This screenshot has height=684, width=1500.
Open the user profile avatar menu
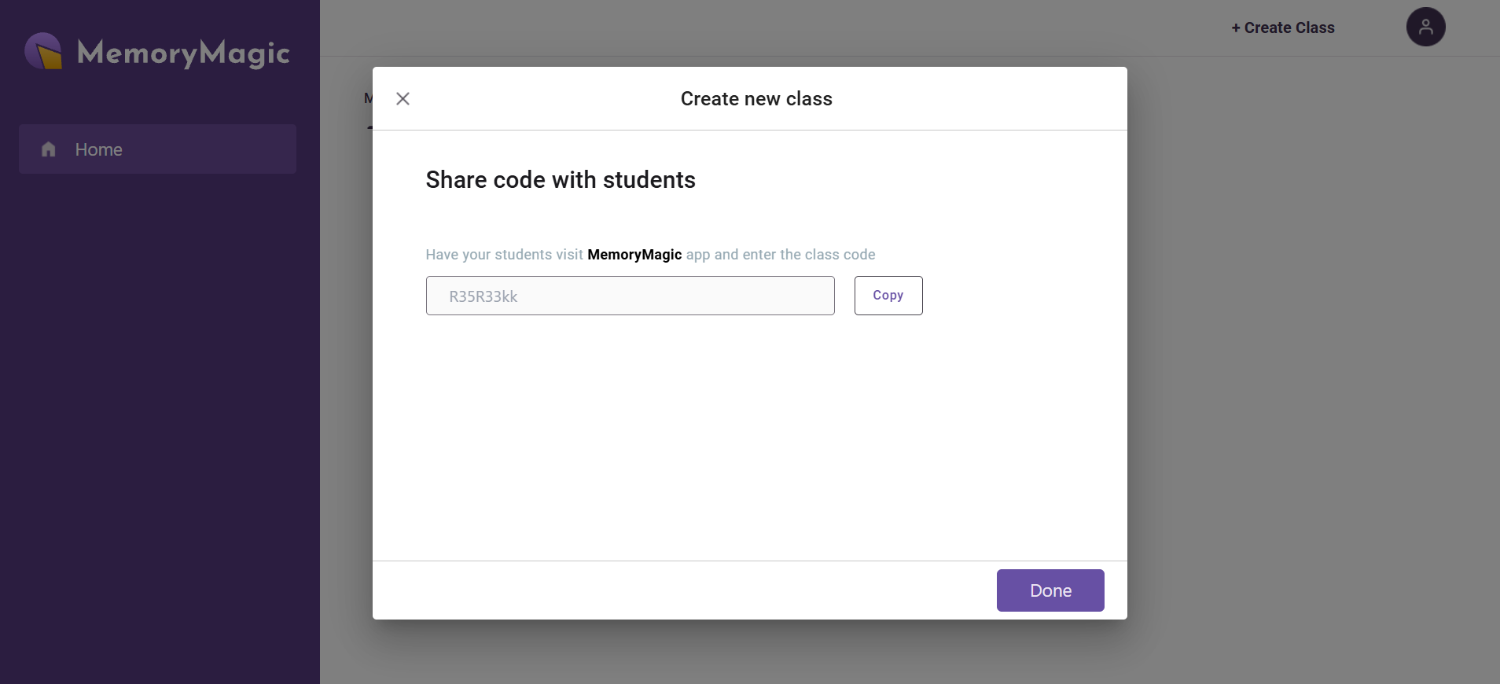pos(1425,27)
